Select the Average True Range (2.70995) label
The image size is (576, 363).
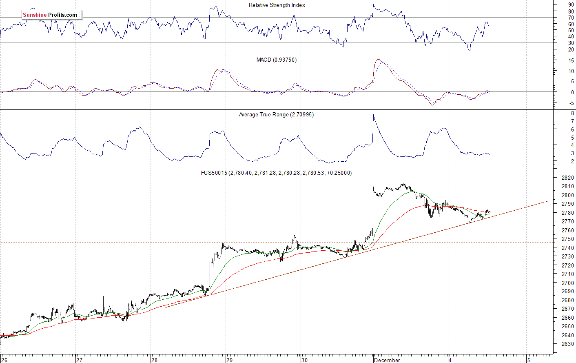276,115
